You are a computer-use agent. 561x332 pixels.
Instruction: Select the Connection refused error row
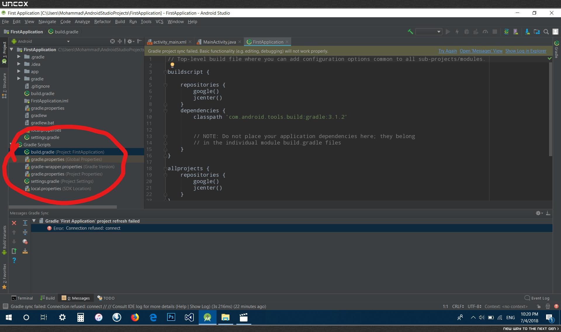coord(291,228)
